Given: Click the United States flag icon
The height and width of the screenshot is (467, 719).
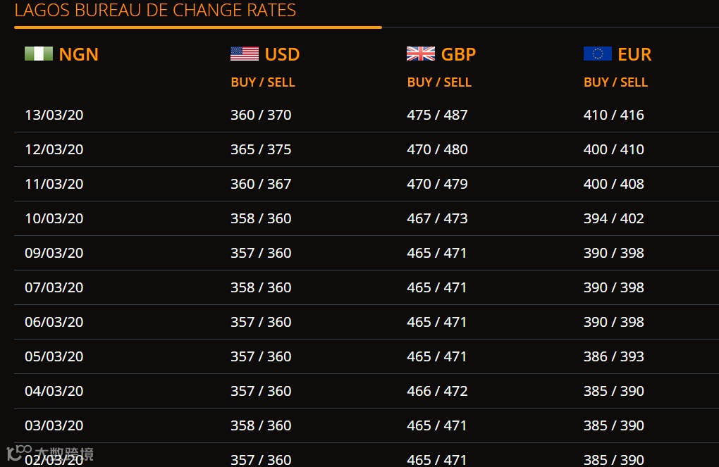Looking at the screenshot, I should click(x=245, y=54).
